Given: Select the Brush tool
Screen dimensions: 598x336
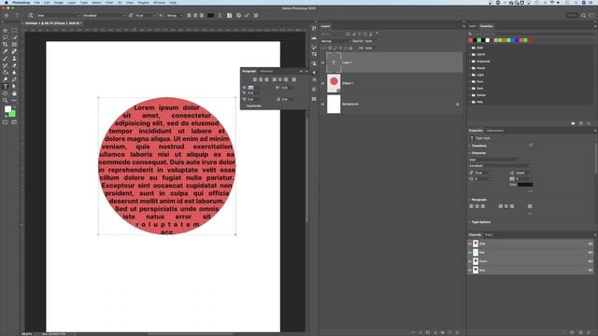Looking at the screenshot, I should [6, 59].
